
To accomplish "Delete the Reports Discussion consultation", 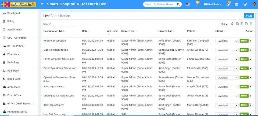I will click(x=250, y=41).
